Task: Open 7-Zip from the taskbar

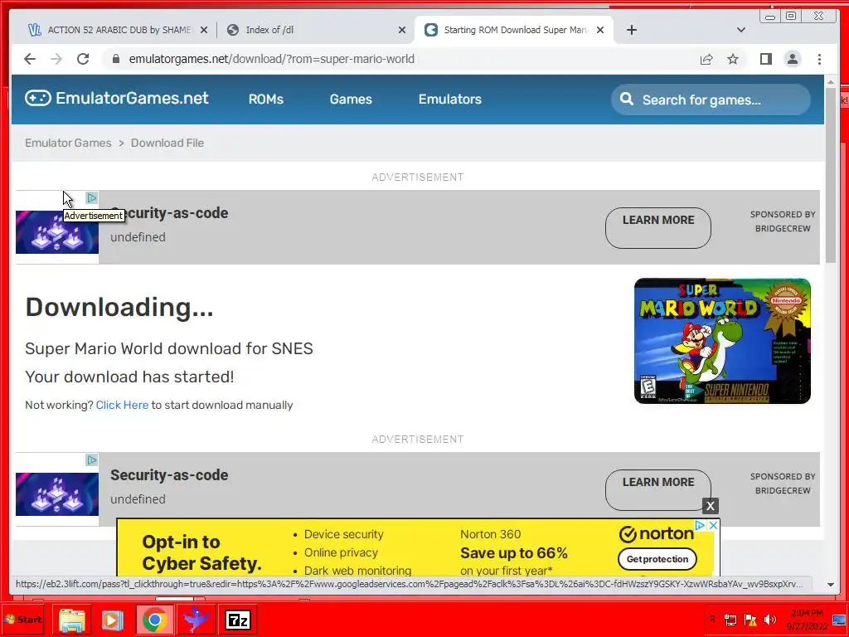Action: (238, 620)
